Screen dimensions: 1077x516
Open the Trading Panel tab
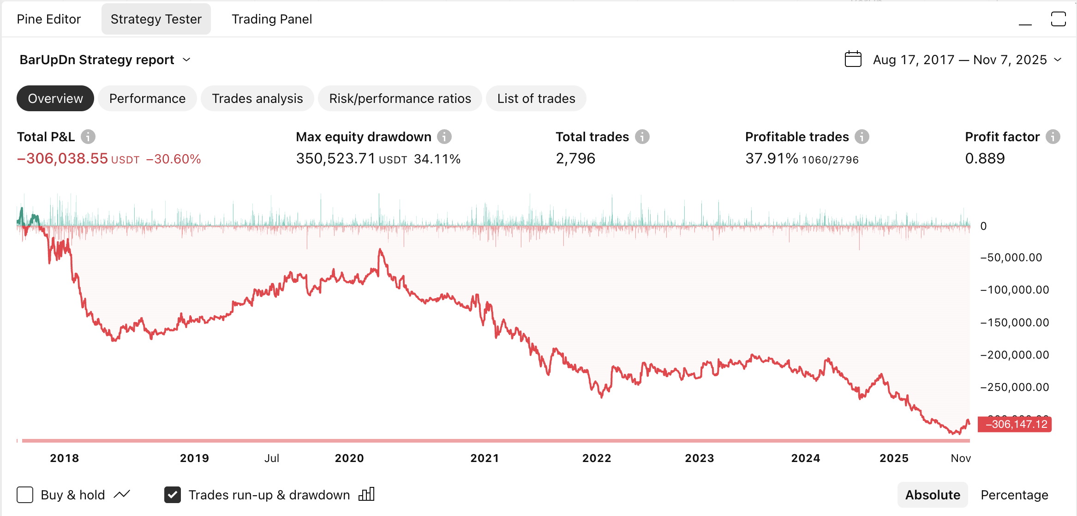point(272,19)
